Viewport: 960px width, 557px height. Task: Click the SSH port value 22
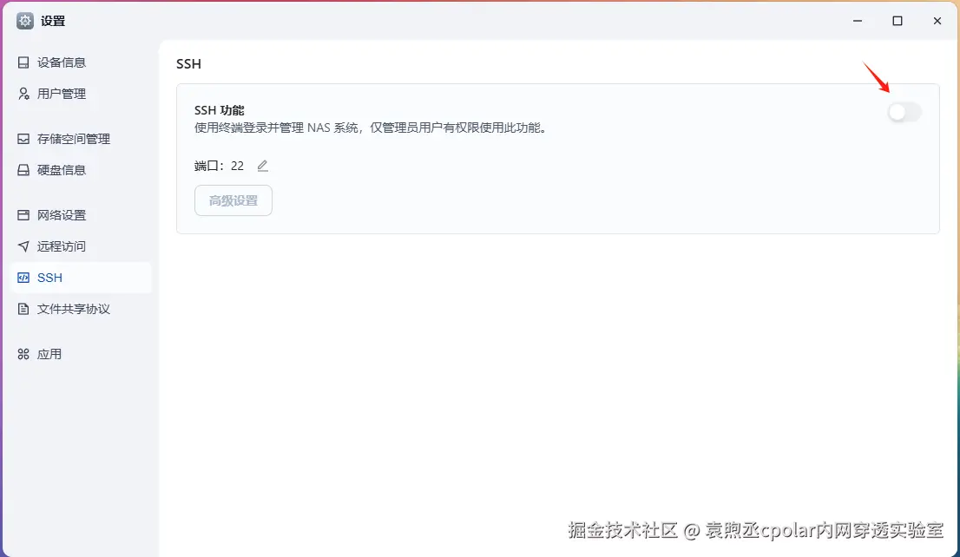click(237, 165)
